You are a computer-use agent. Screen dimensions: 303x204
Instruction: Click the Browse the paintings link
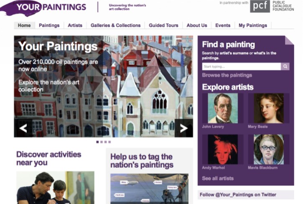pyautogui.click(x=227, y=75)
